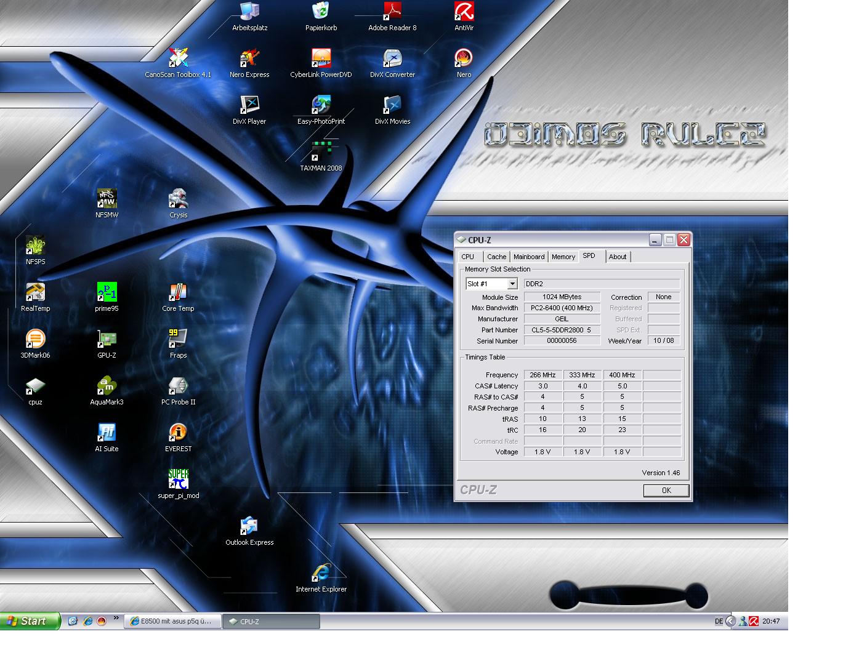The image size is (867, 650).
Task: Expand the quick launch chevron in taskbar
Action: pyautogui.click(x=116, y=619)
